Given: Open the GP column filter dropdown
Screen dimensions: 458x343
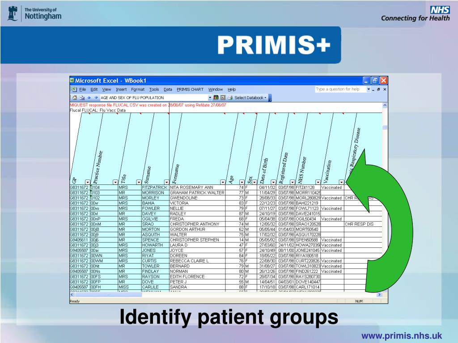Looking at the screenshot, I should pos(88,182).
